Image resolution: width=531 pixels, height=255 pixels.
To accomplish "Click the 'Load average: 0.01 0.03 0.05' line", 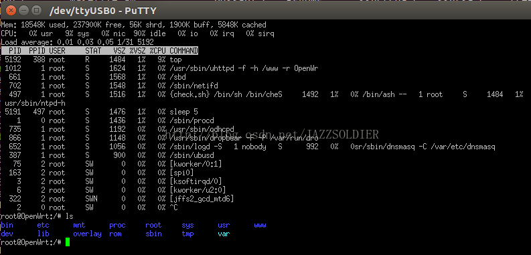I will (77, 42).
